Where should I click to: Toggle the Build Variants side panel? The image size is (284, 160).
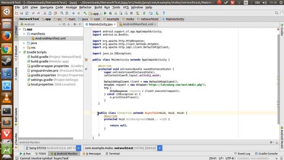pos(16,116)
